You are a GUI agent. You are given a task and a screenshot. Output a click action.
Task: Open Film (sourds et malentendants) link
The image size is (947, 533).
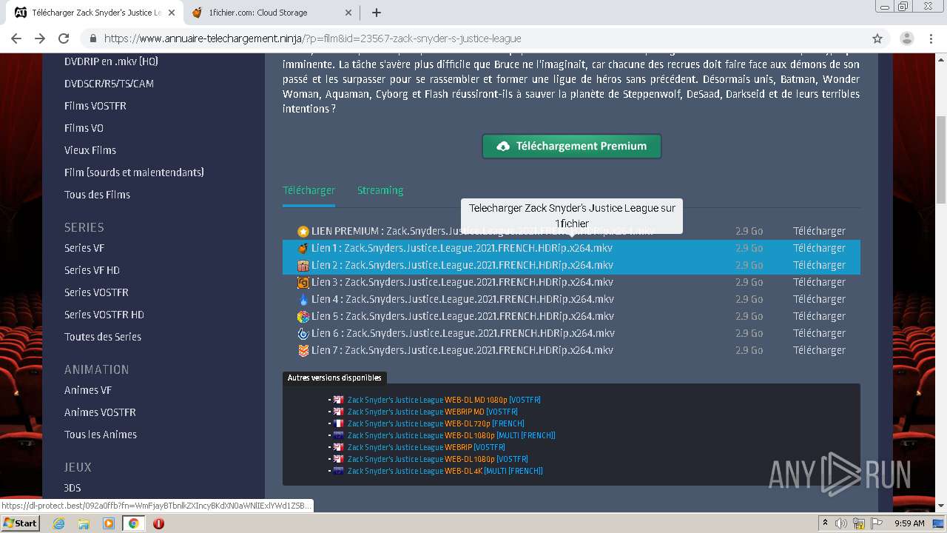134,172
